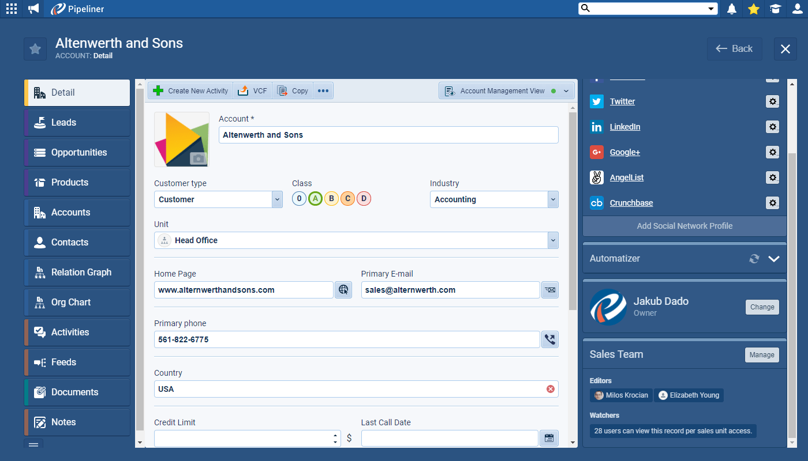Toggle the favorite star next to account name
The width and height of the screenshot is (808, 461).
tap(35, 49)
